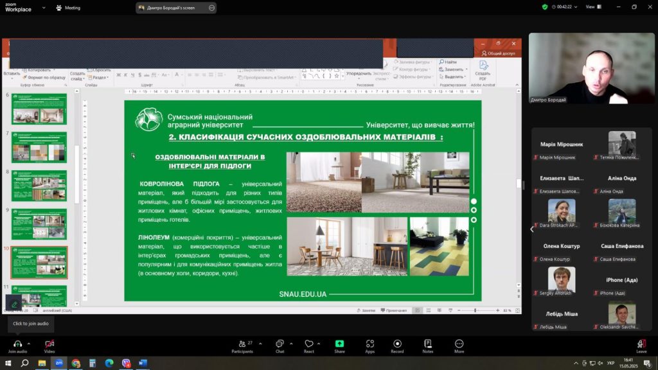Expand audio options arrow next to Join audio

click(28, 344)
